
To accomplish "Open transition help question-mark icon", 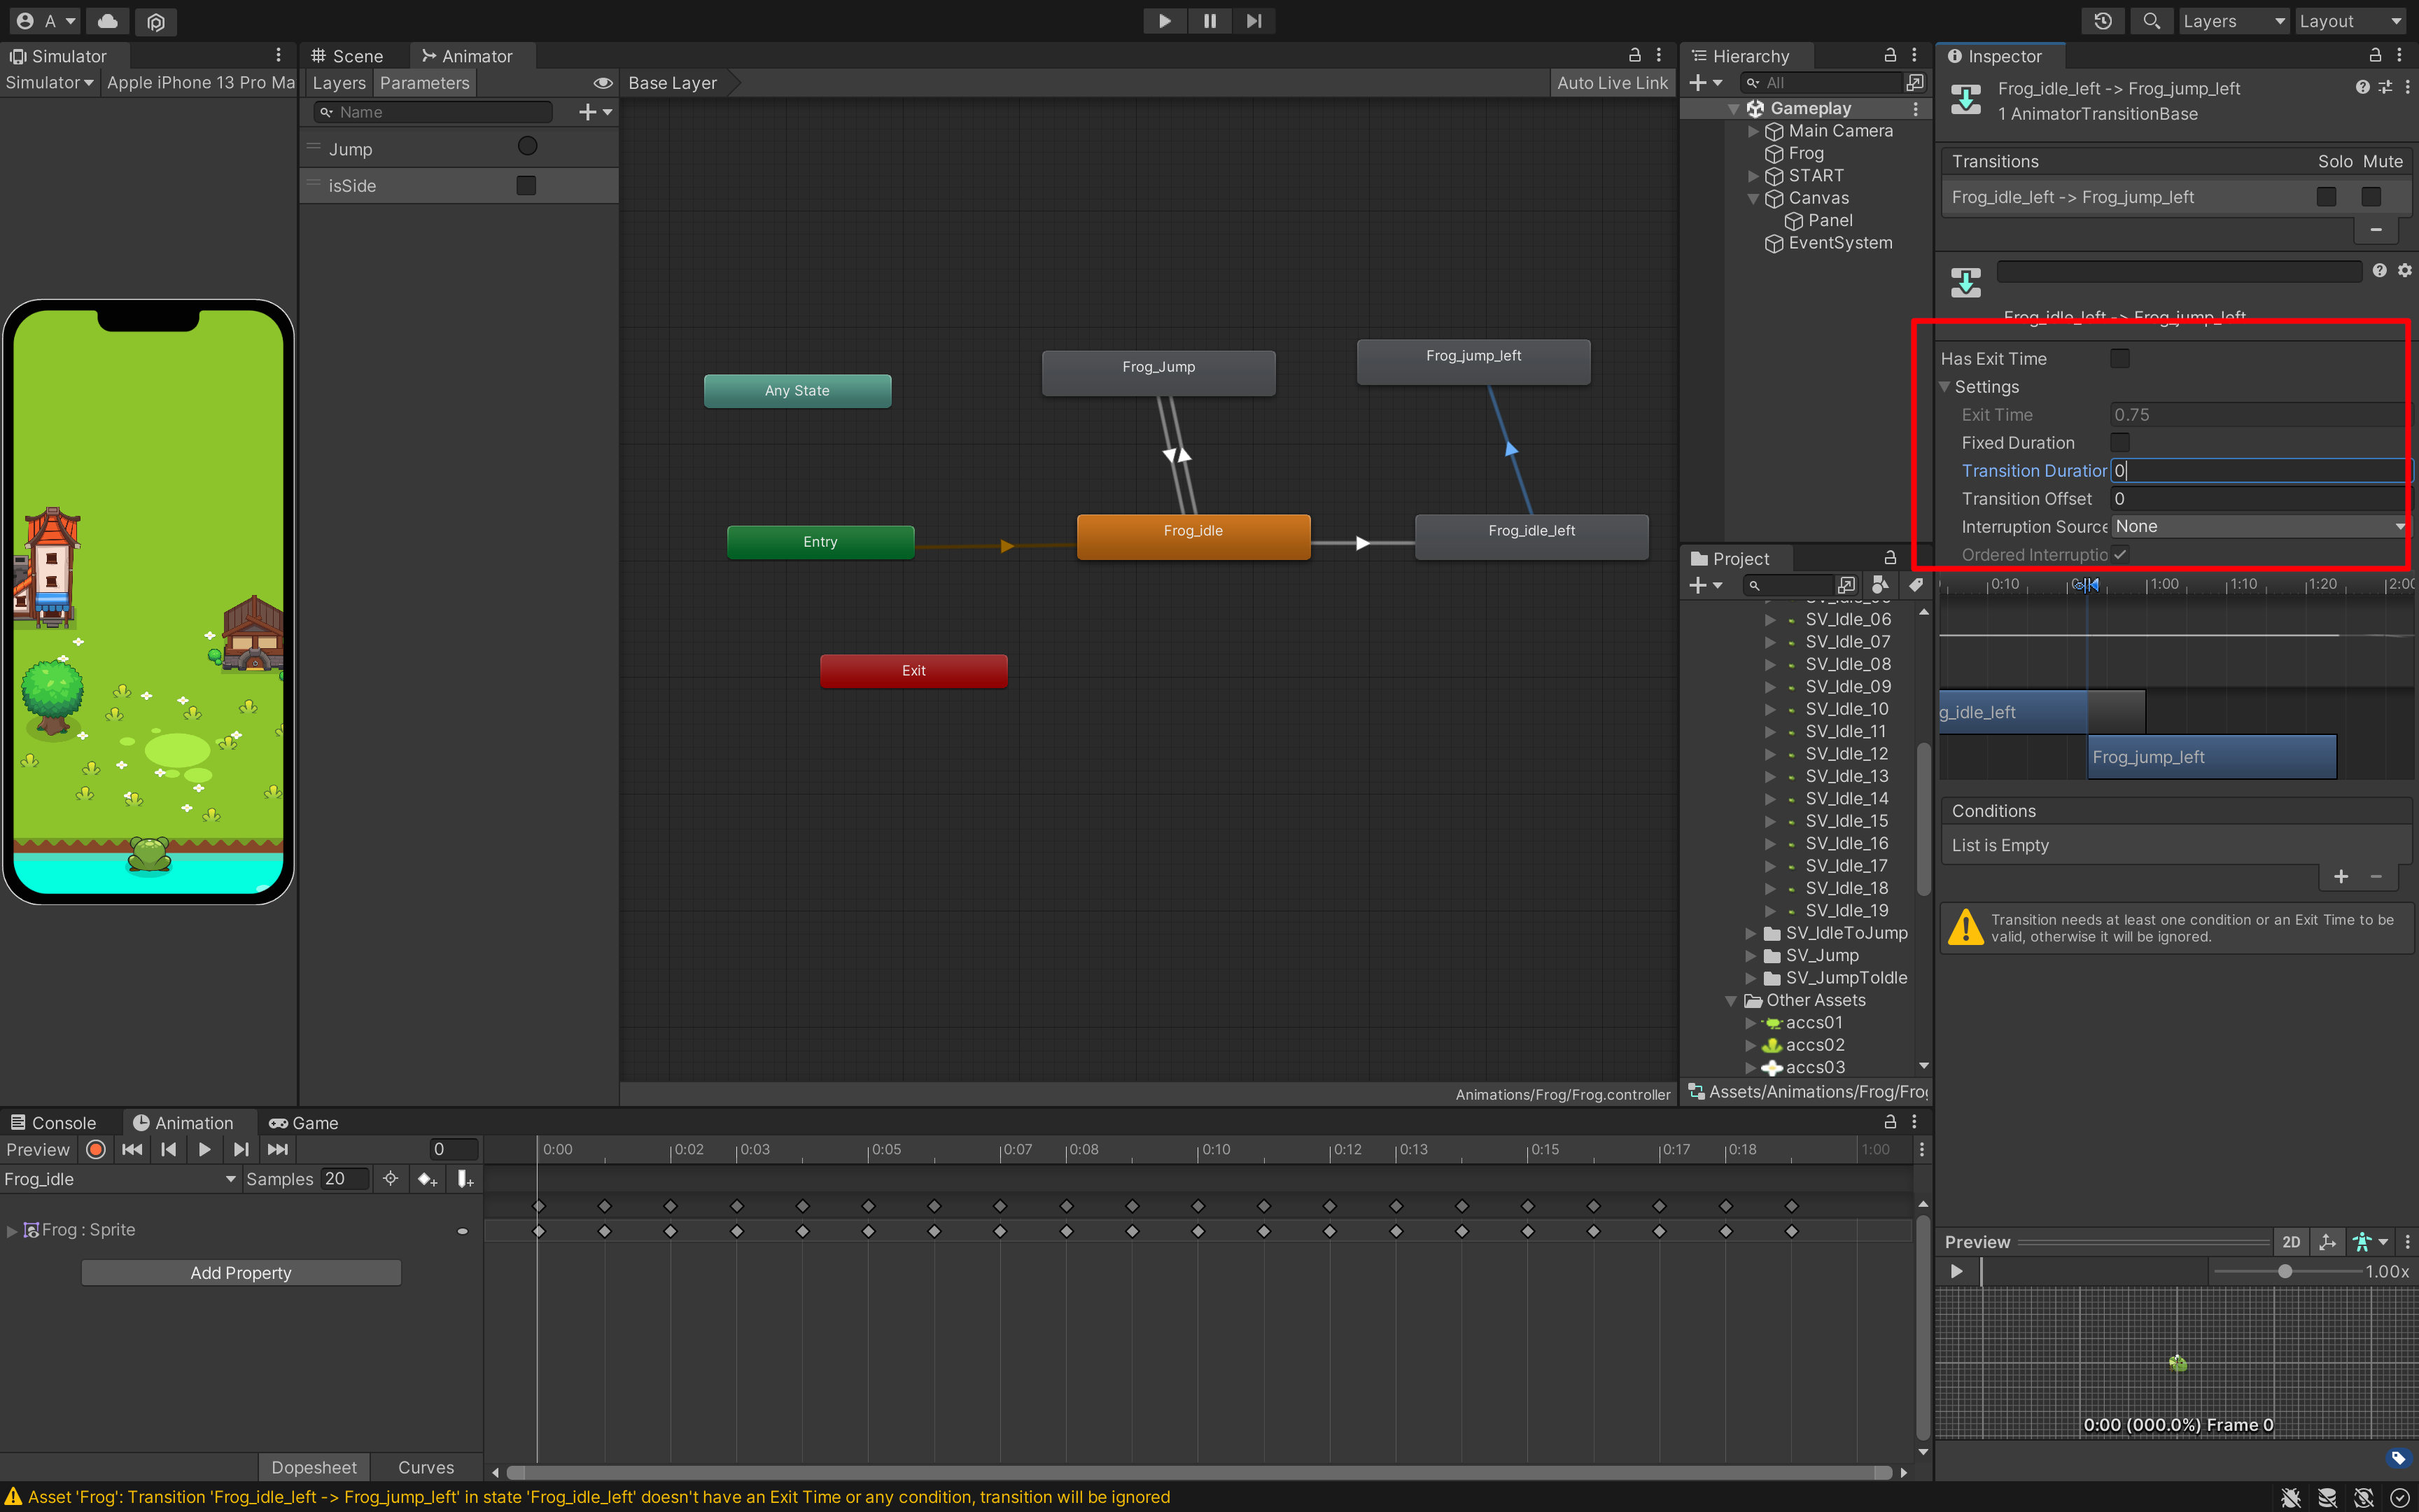I will 2379,270.
